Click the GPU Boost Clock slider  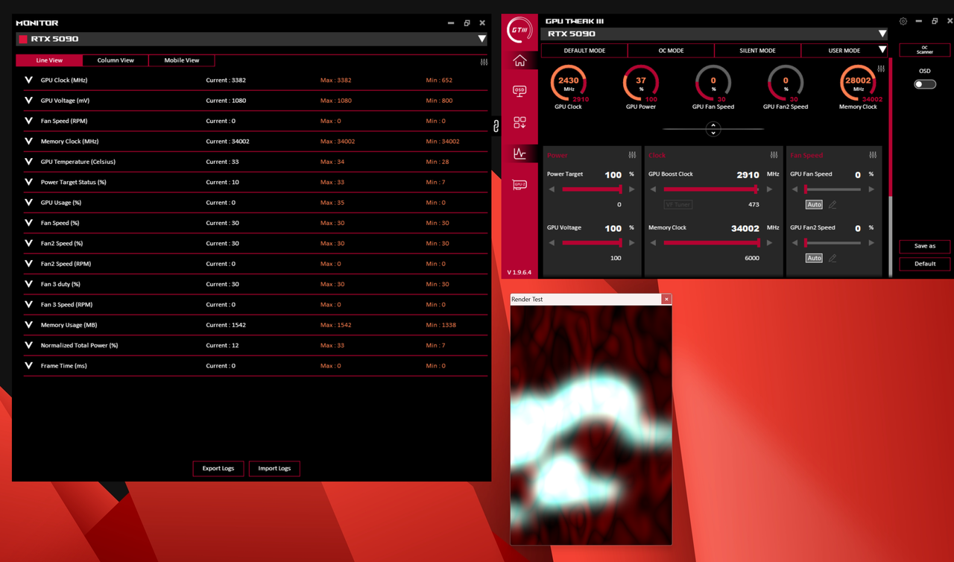[x=711, y=189]
